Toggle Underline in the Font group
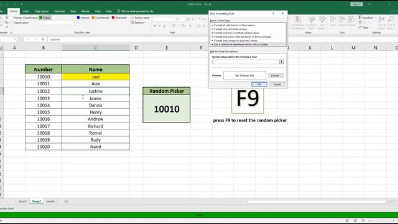 tap(164, 26)
